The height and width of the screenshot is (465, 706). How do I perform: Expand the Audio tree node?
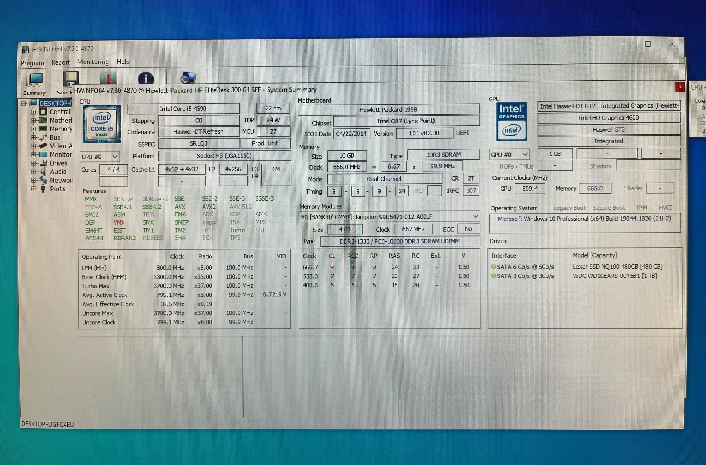[33, 172]
